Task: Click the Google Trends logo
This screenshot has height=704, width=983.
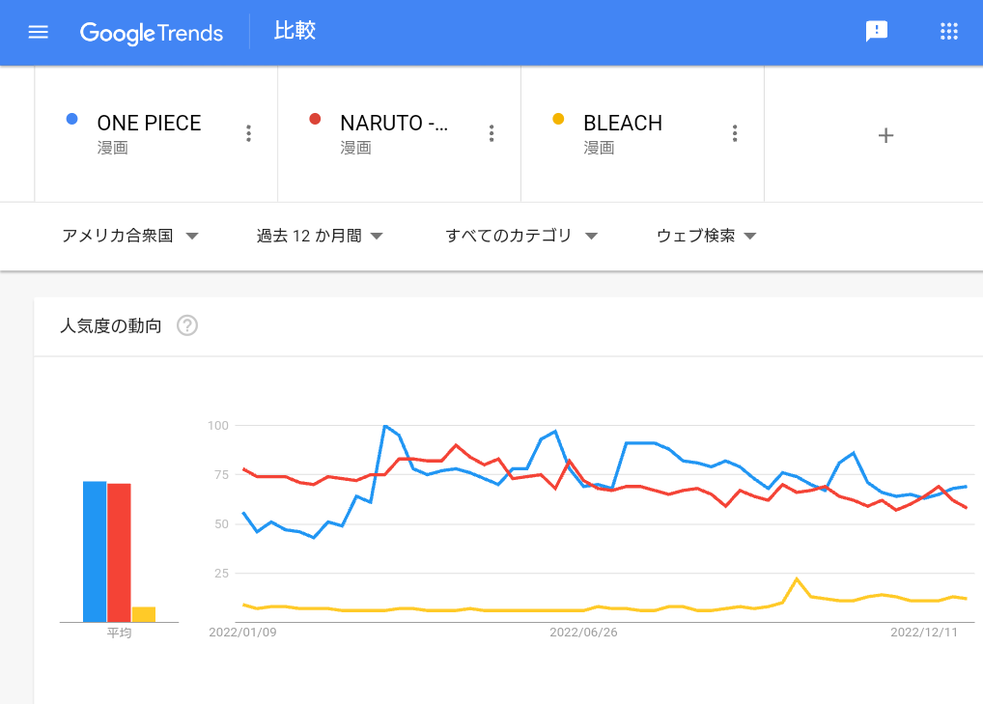Action: click(x=152, y=33)
